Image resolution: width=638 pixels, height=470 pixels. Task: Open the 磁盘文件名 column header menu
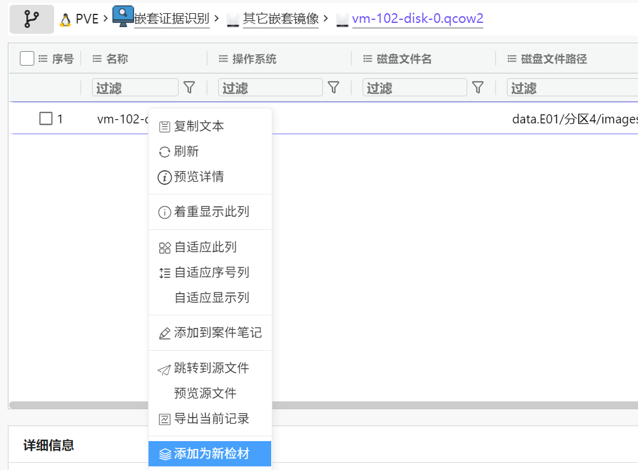click(367, 59)
